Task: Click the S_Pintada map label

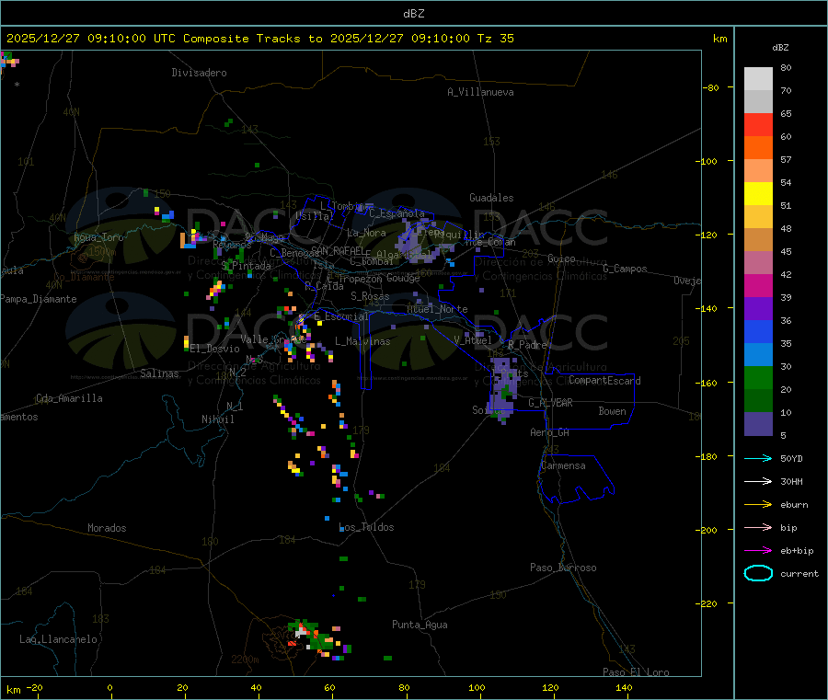Action: click(246, 266)
